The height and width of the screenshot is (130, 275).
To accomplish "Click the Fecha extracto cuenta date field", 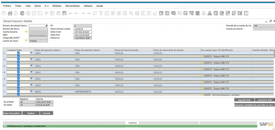I will point(83,29).
